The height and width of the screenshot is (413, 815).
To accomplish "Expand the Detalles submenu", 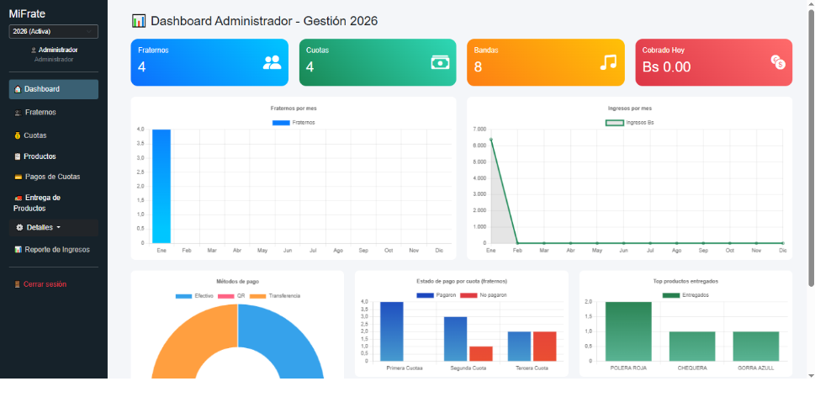I will click(54, 228).
